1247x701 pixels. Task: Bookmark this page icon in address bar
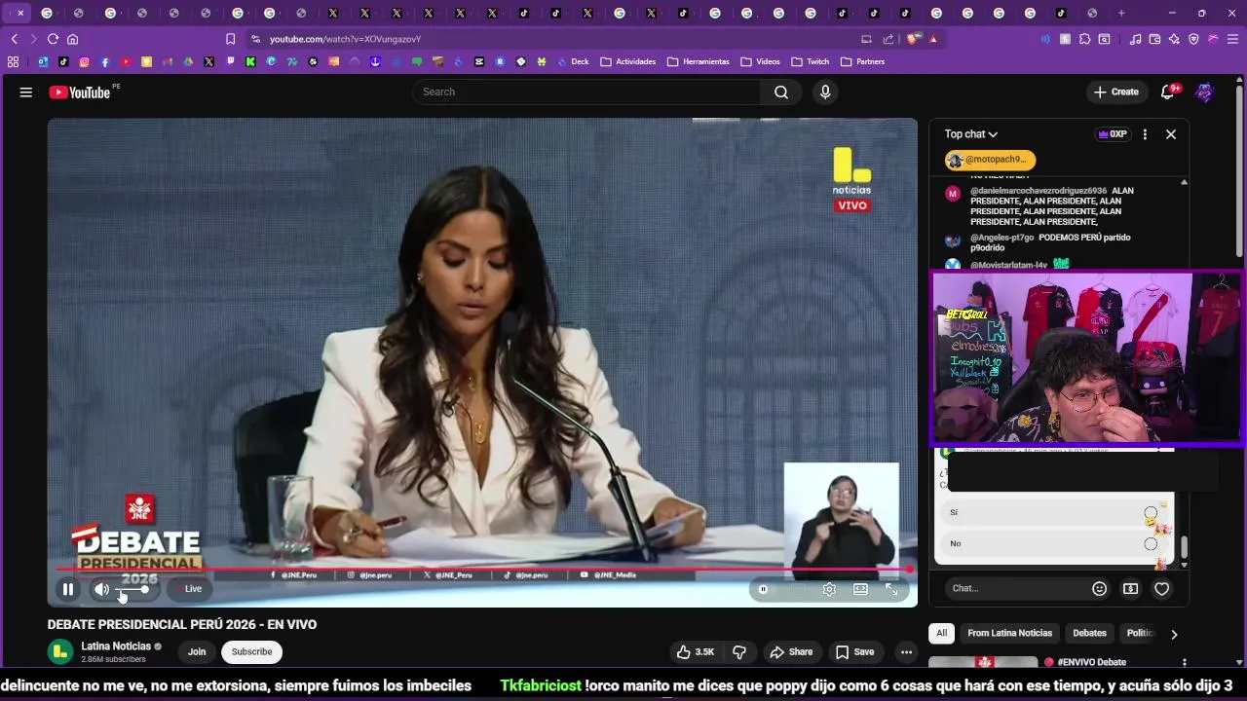pos(230,39)
